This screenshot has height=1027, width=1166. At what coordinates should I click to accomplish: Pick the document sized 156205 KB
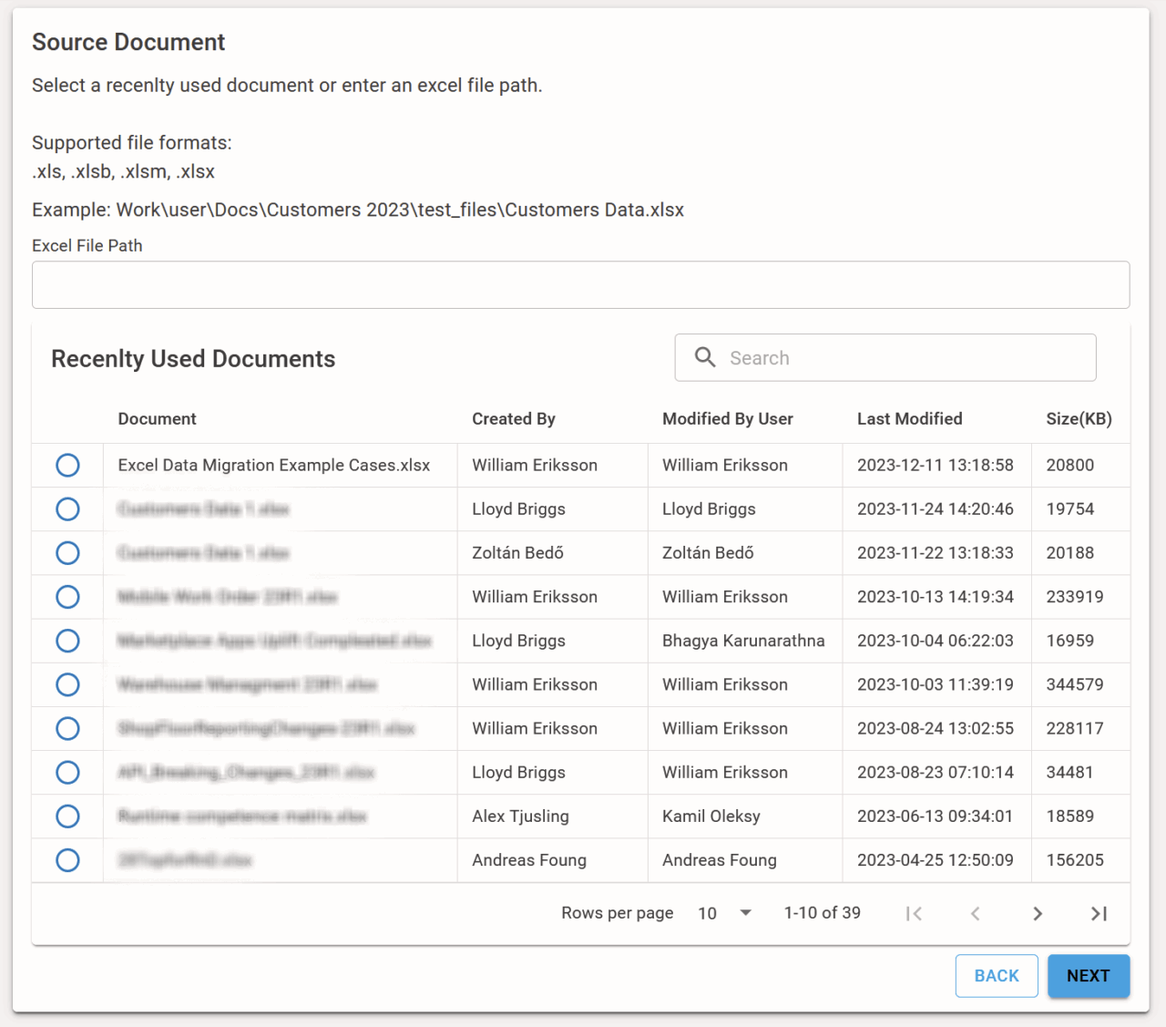coord(67,860)
